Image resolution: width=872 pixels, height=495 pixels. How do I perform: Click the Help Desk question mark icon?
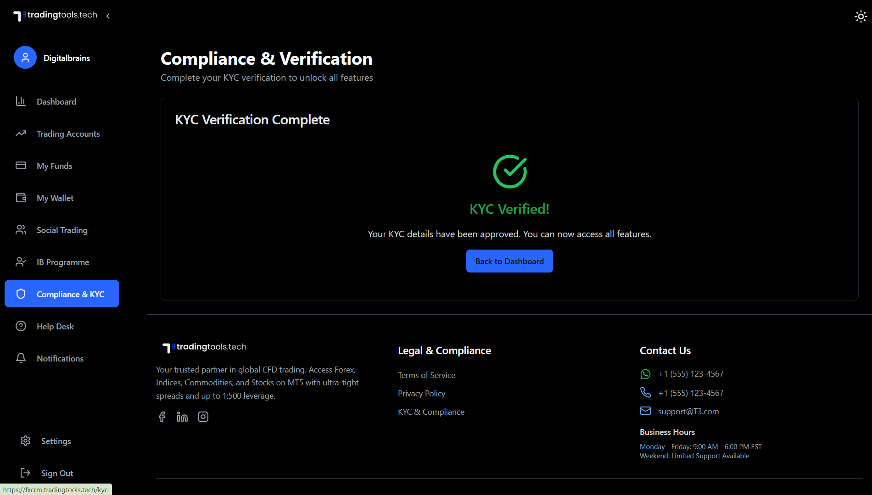point(21,326)
